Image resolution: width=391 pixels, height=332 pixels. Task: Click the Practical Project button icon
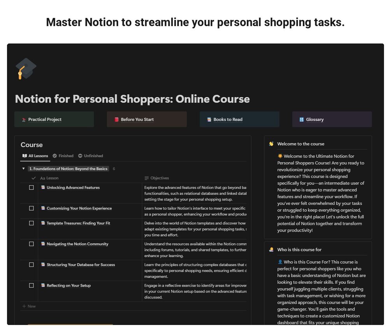point(24,120)
